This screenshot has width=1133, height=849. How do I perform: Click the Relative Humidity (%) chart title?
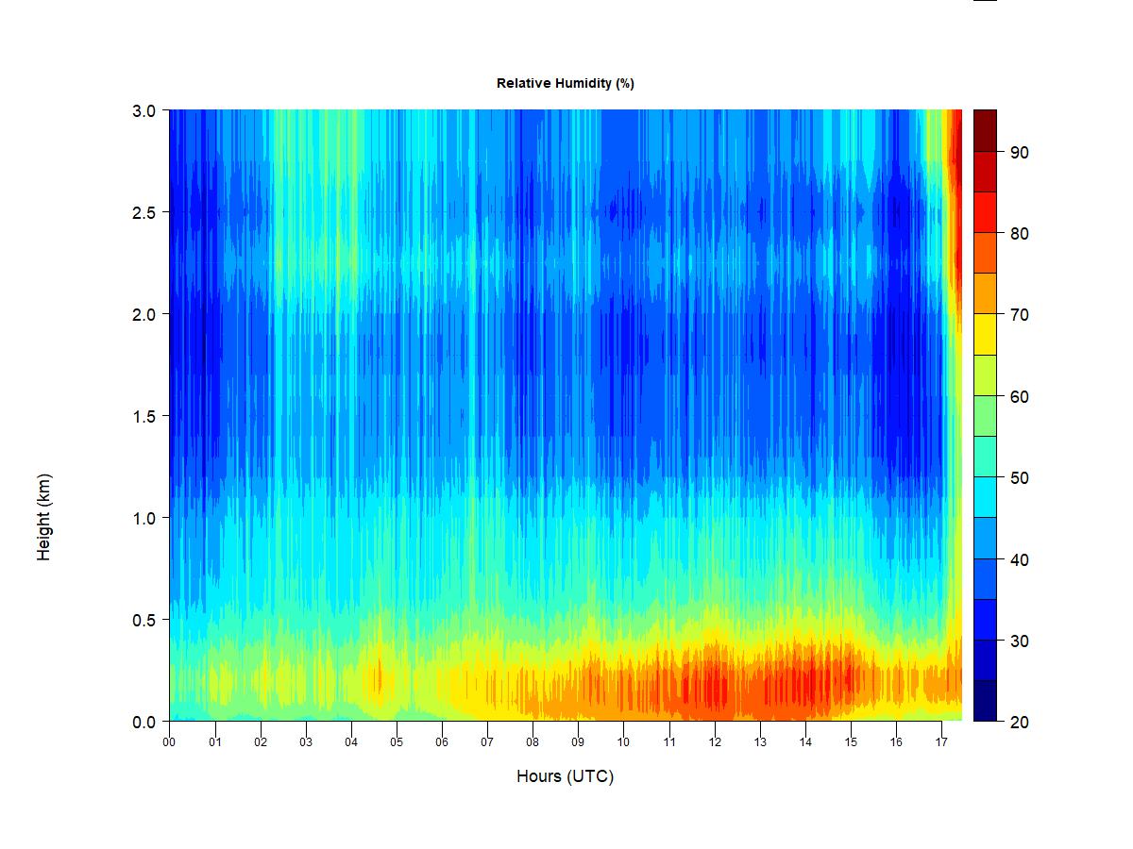[x=565, y=83]
